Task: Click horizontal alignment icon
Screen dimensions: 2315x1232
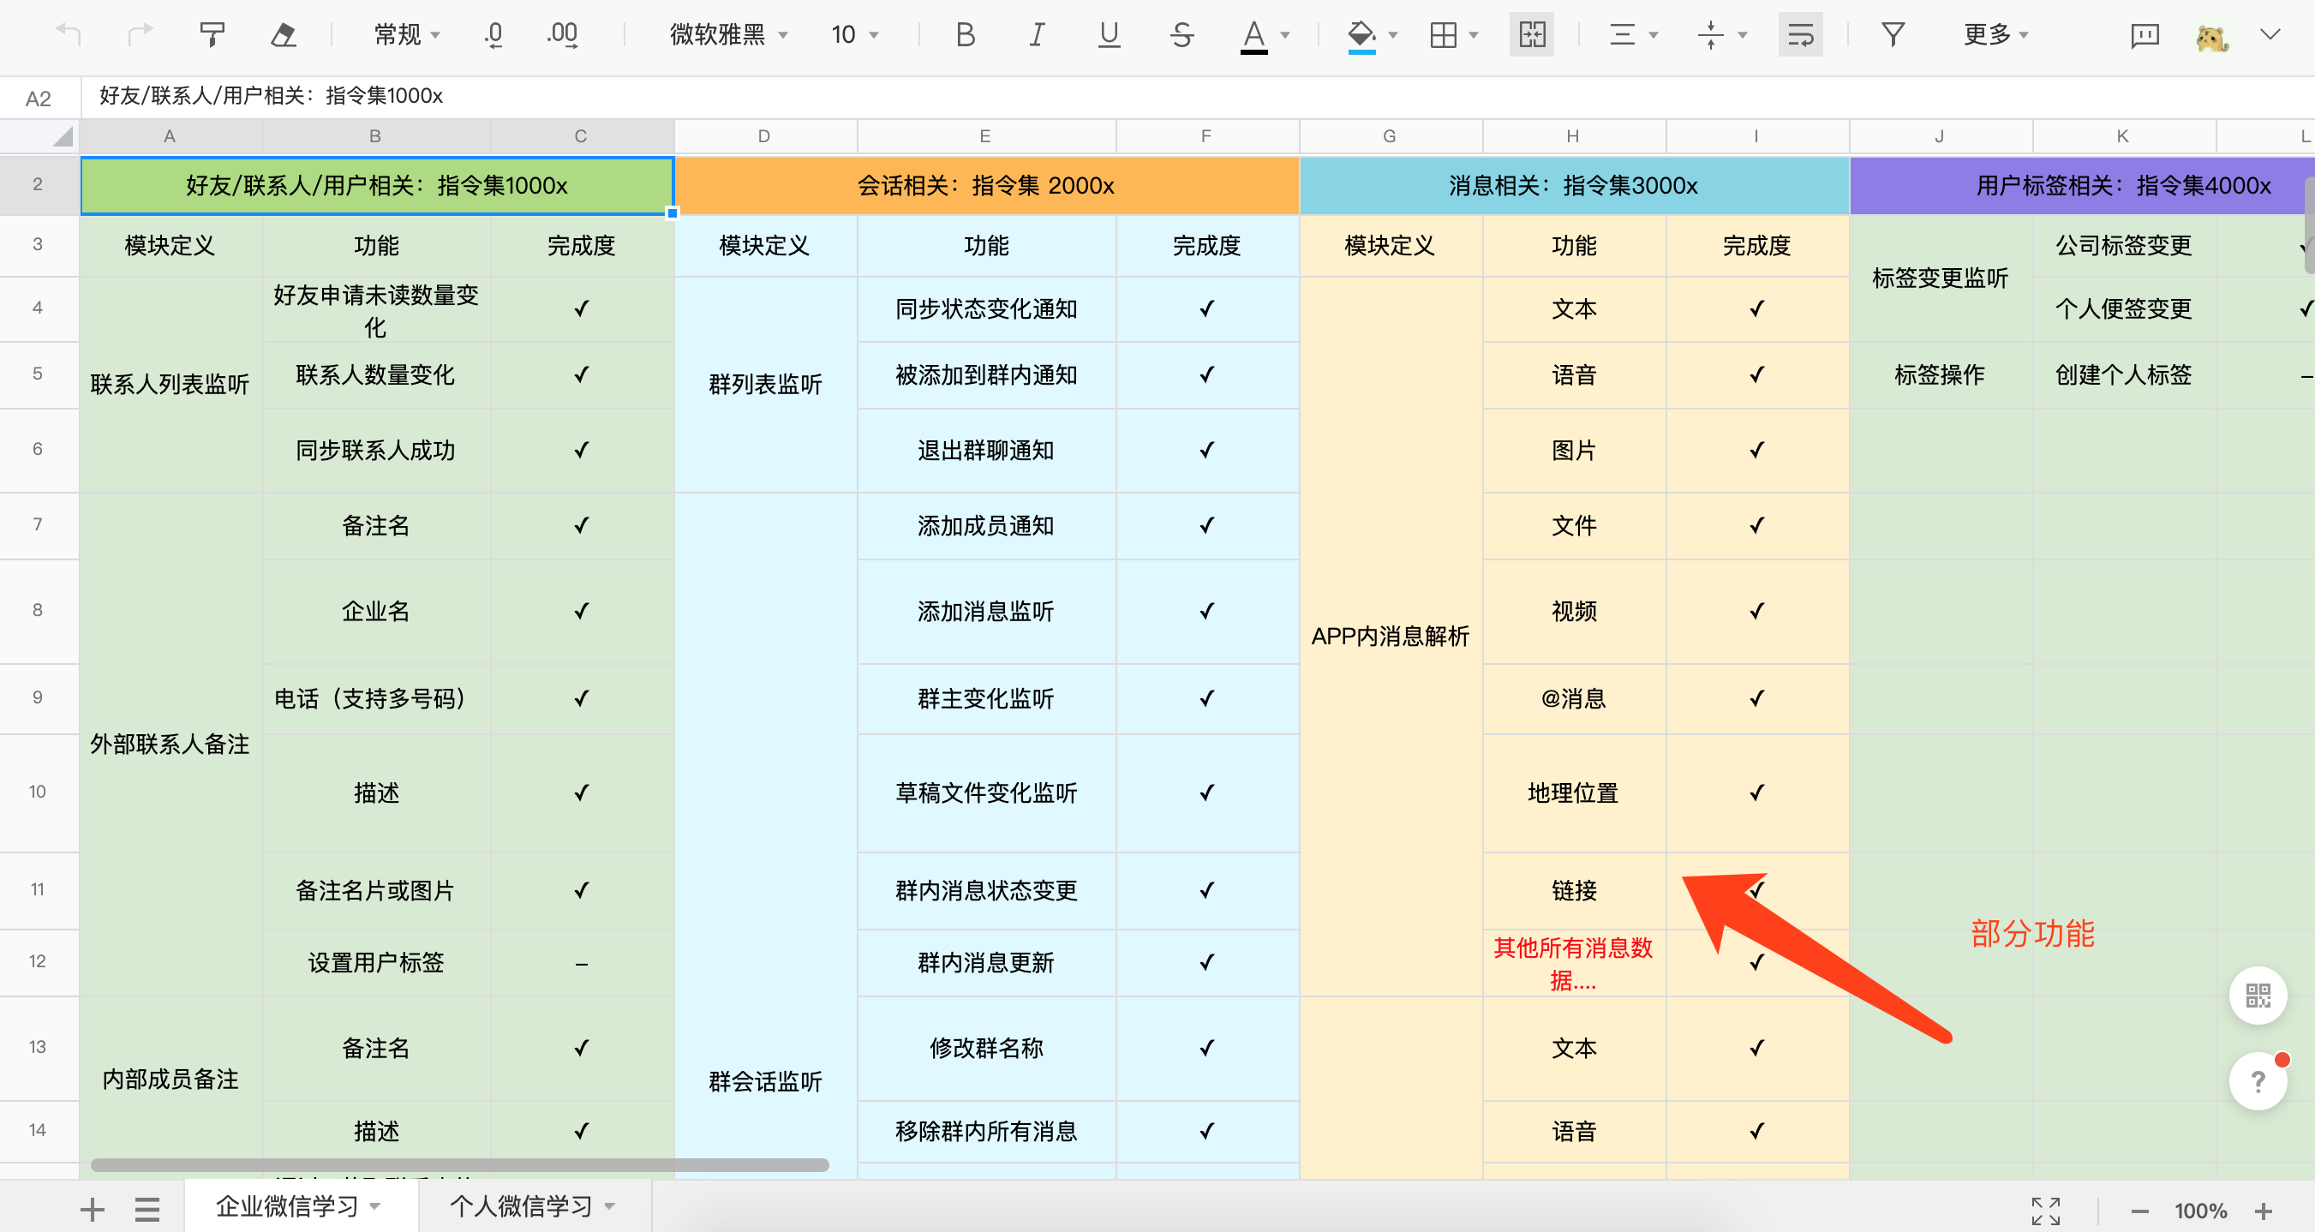Action: point(1622,35)
